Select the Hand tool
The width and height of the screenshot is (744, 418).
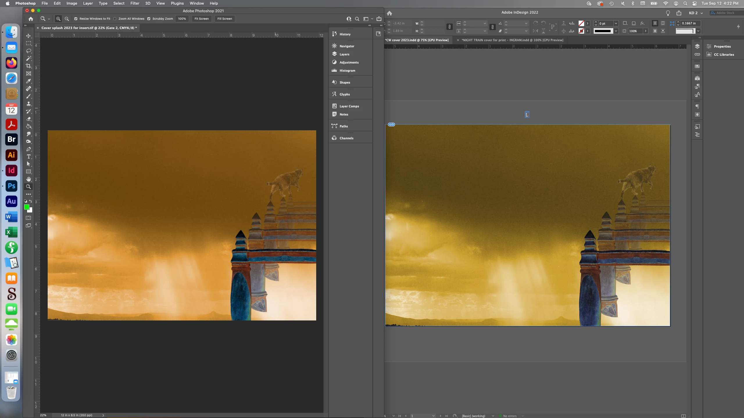(x=28, y=179)
